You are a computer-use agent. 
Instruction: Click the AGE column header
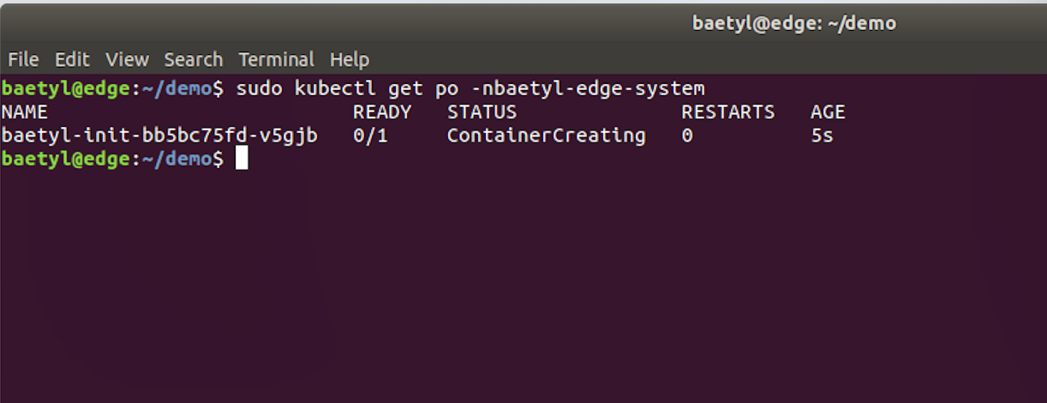click(x=828, y=112)
